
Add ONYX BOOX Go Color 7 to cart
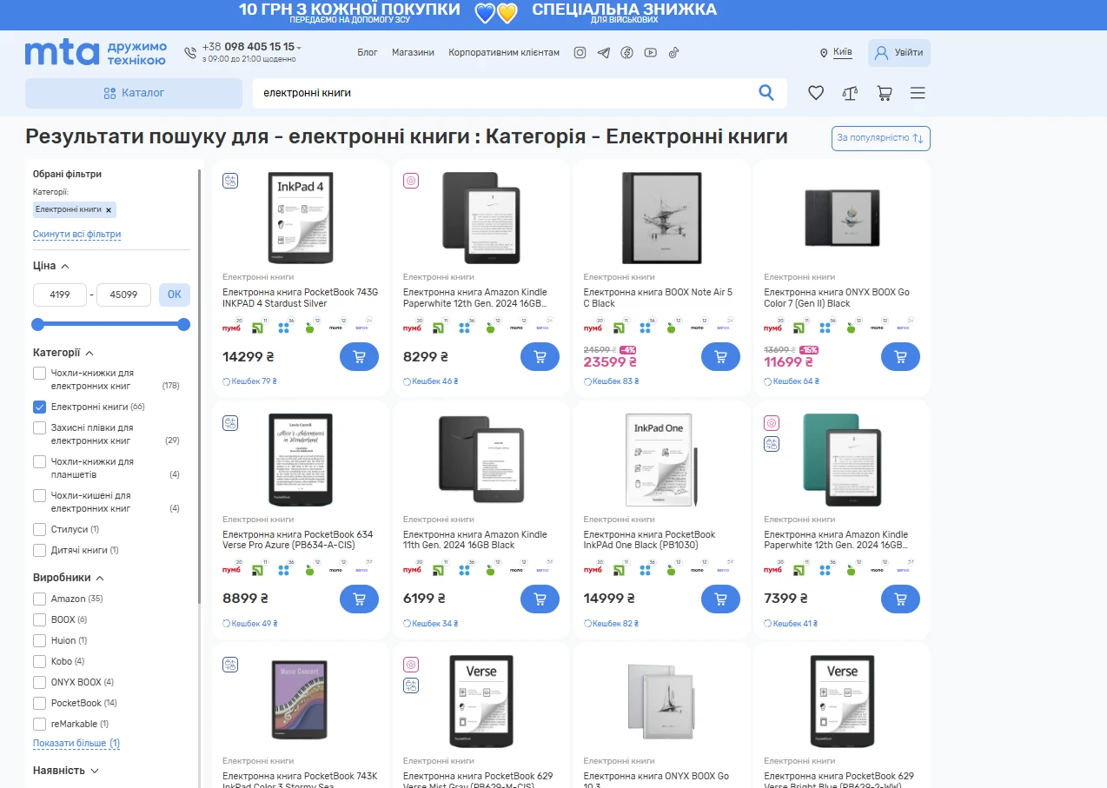coord(900,357)
